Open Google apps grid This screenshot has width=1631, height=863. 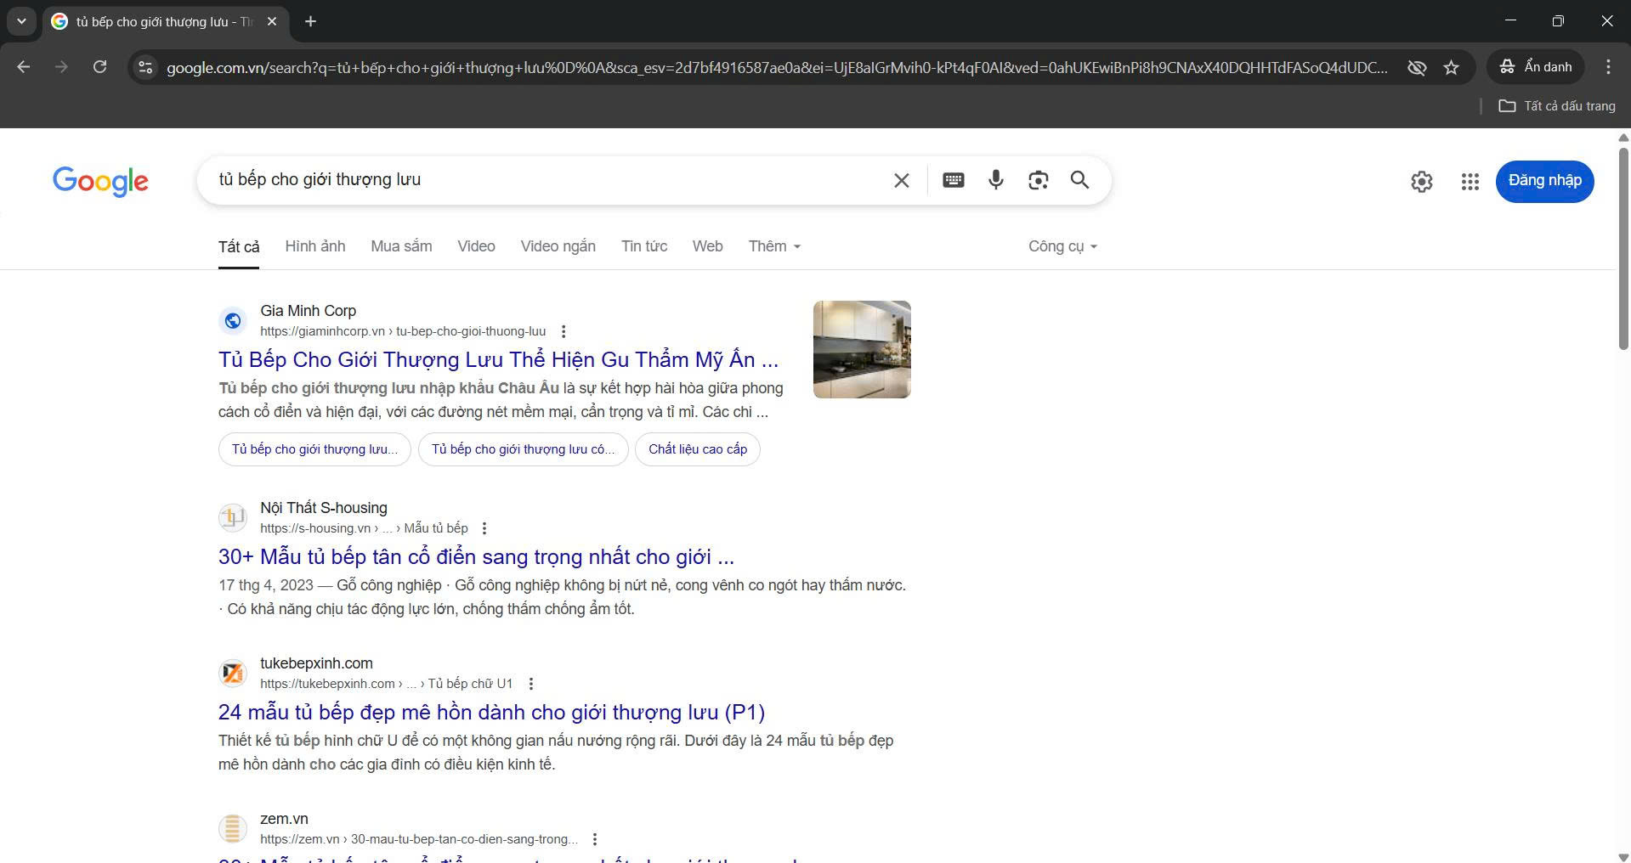pos(1470,181)
